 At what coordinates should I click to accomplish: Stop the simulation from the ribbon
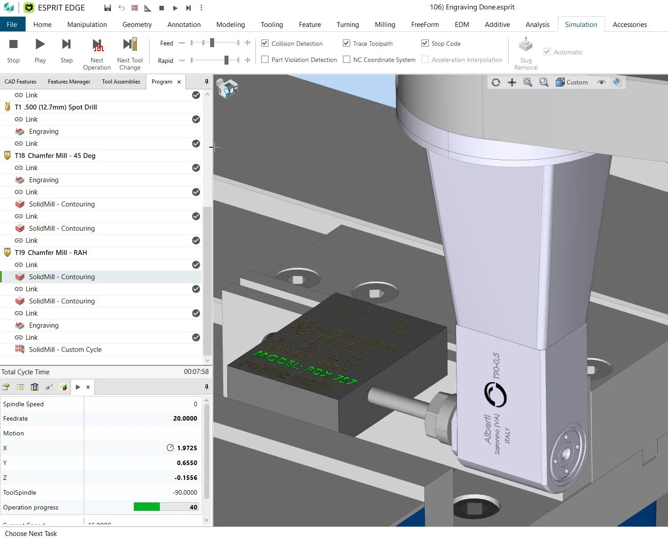click(x=13, y=51)
